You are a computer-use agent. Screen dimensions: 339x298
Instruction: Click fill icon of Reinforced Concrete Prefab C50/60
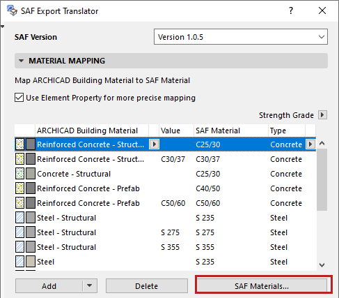click(19, 203)
